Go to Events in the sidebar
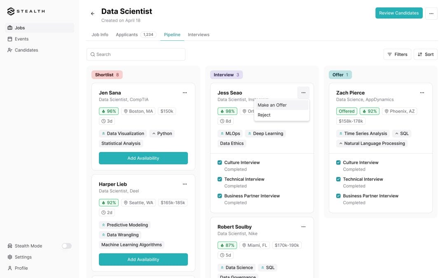Screen dimensions: 445x278 pos(21,39)
